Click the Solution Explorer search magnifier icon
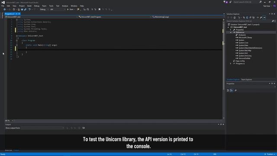277x156 pixels. 273,21
